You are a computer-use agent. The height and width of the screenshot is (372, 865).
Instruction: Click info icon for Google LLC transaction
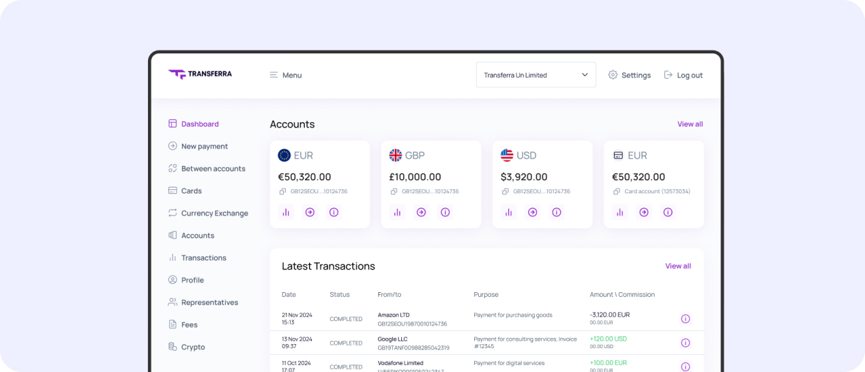pyautogui.click(x=686, y=343)
